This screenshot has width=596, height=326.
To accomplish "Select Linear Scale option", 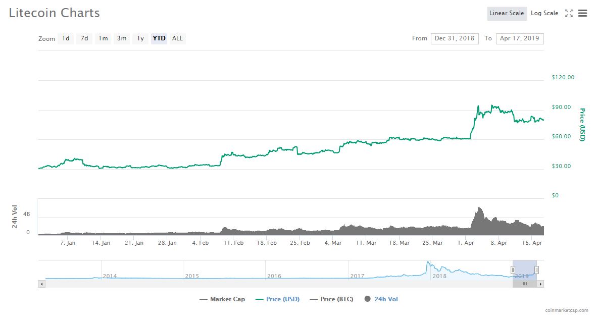I will [507, 13].
